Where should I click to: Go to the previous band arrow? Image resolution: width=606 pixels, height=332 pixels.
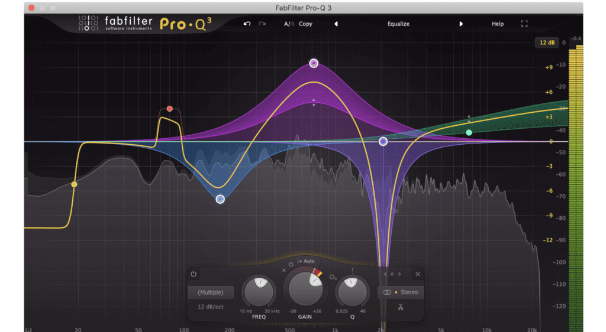(x=385, y=274)
